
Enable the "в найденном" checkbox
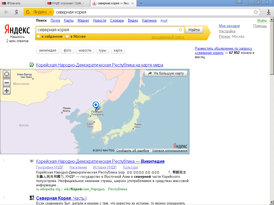click(39, 37)
